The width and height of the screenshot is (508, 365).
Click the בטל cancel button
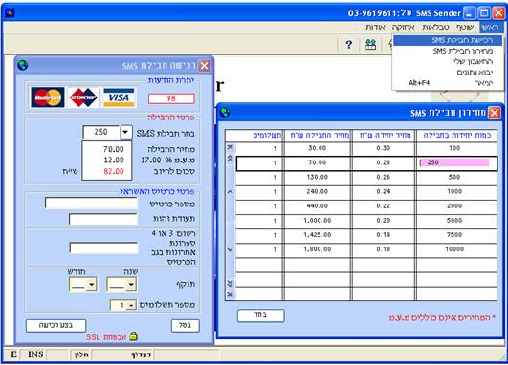coord(185,325)
